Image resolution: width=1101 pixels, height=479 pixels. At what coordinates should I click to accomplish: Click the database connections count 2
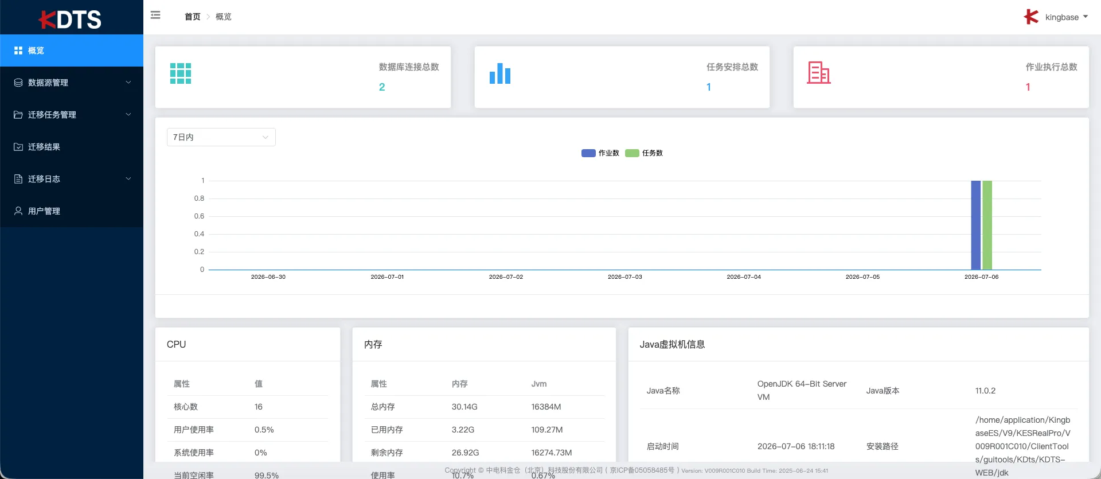pyautogui.click(x=382, y=87)
